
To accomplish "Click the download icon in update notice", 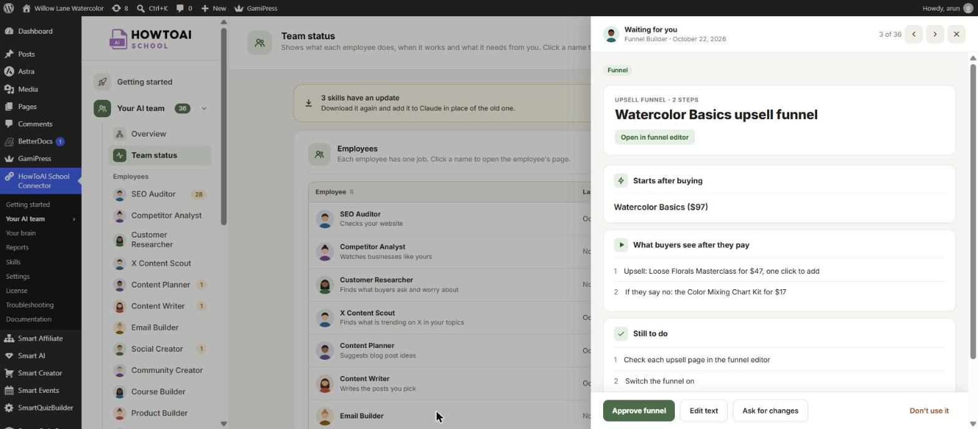I will [x=309, y=103].
